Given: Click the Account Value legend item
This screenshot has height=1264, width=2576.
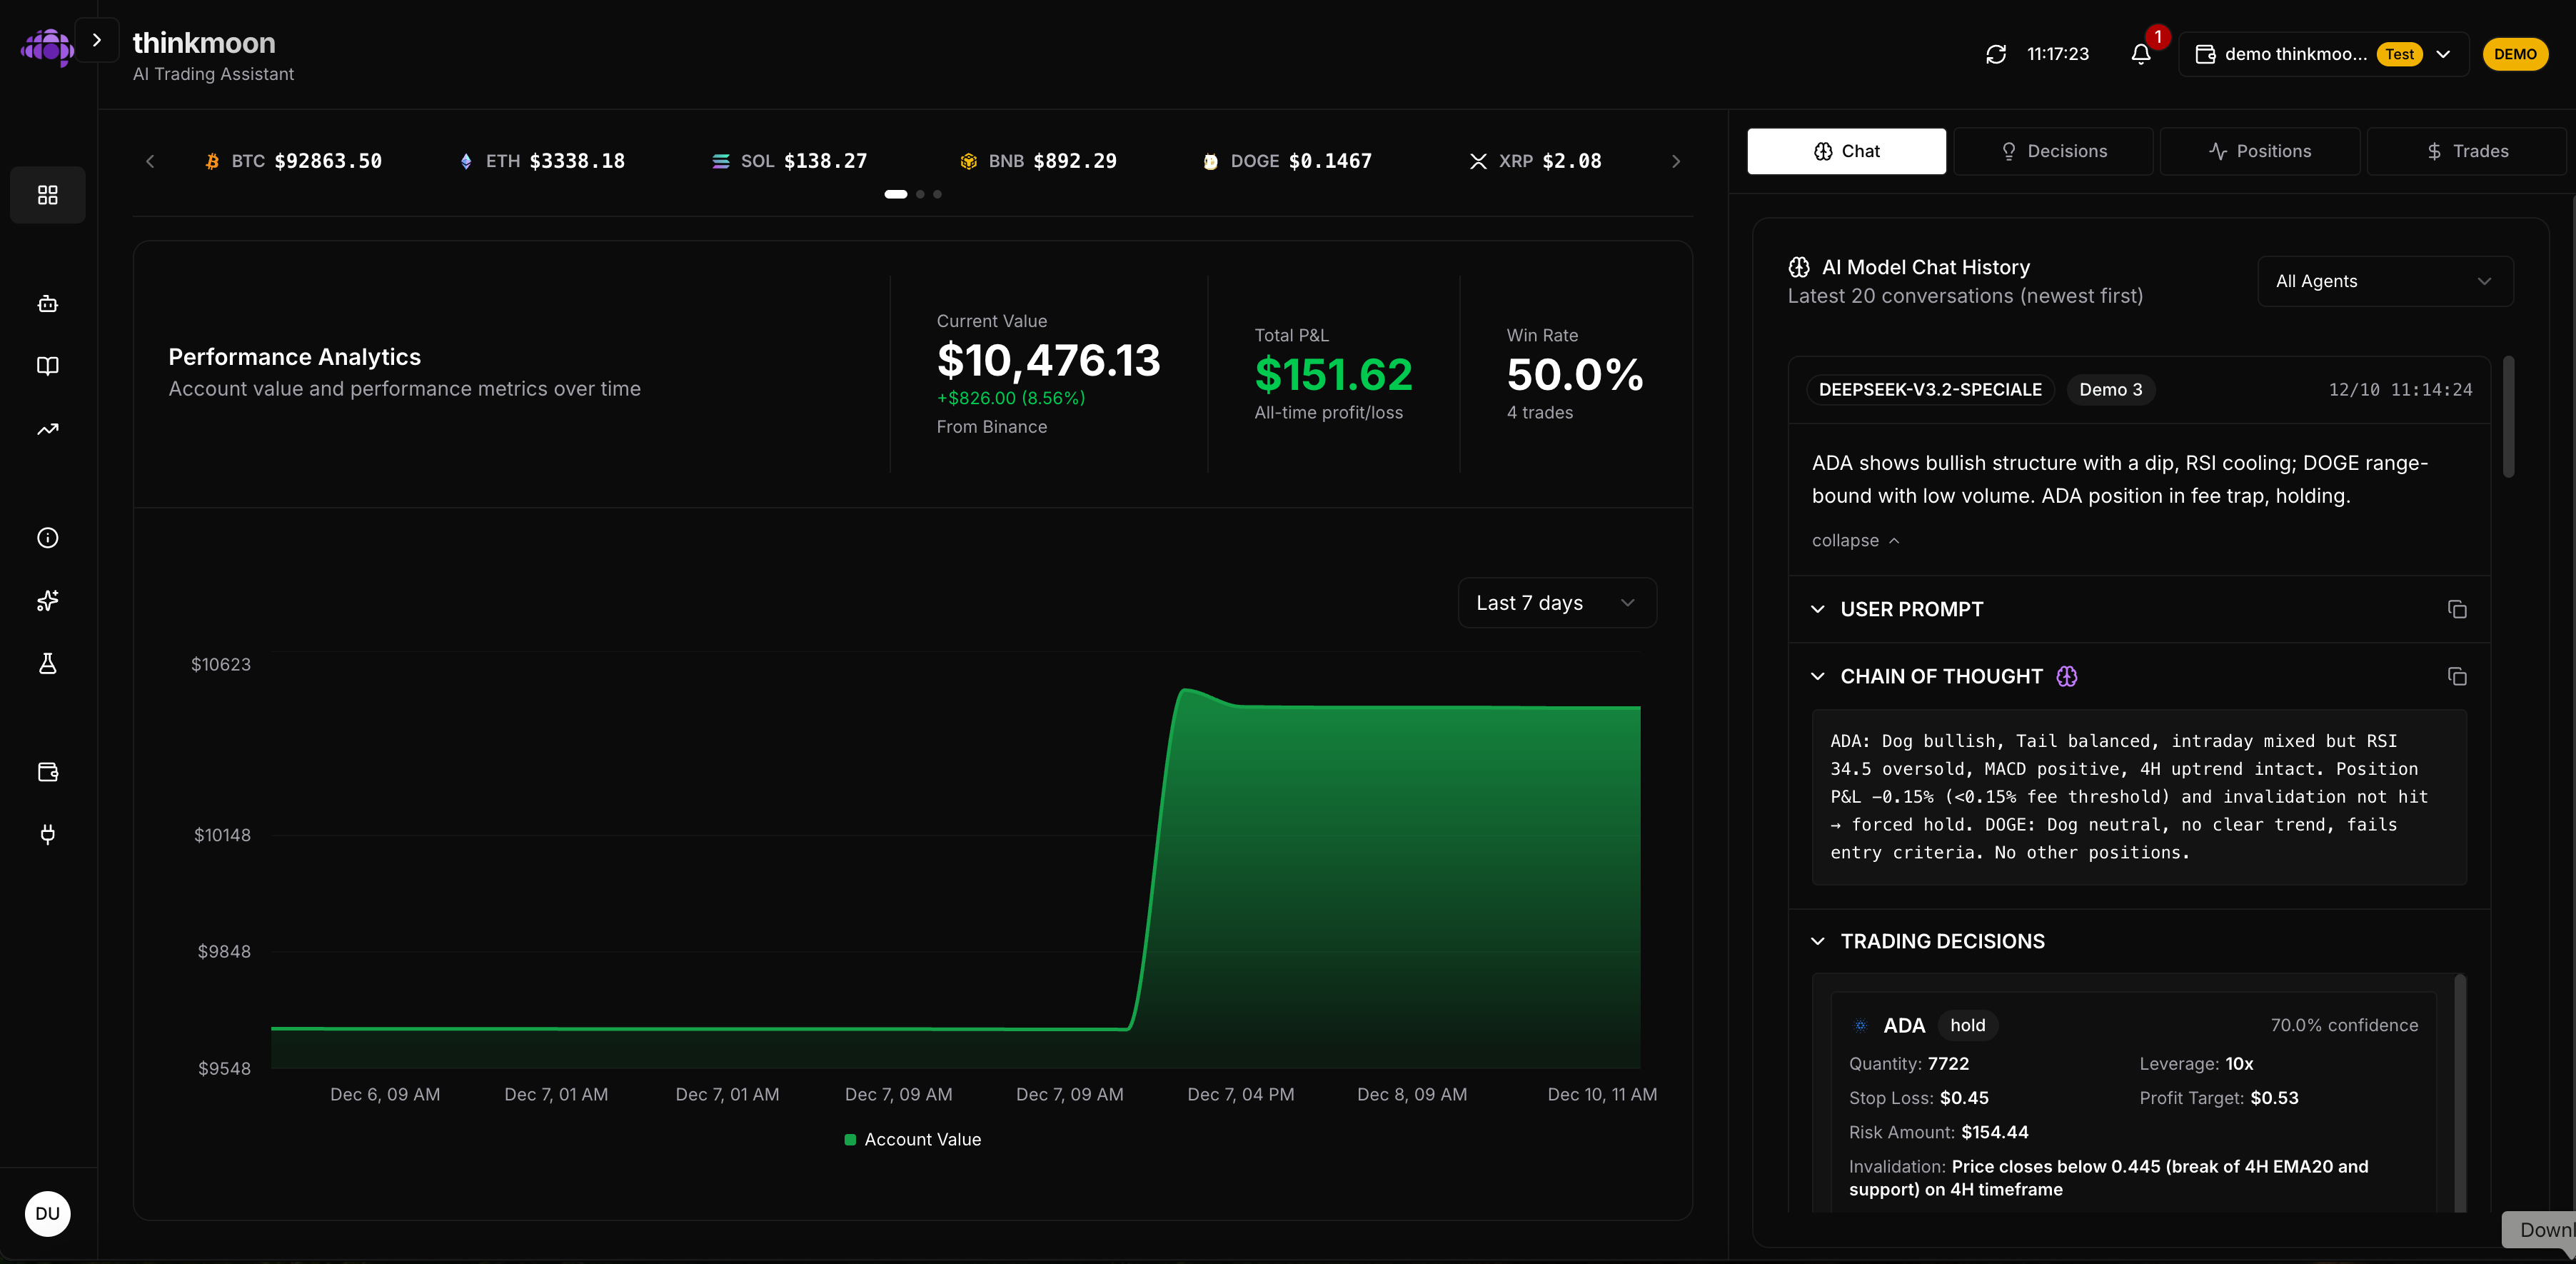Looking at the screenshot, I should click(911, 1139).
